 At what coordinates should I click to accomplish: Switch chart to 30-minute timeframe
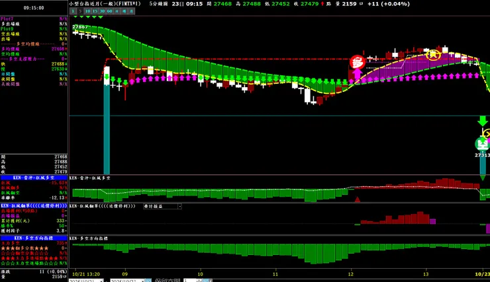[x=102, y=11]
